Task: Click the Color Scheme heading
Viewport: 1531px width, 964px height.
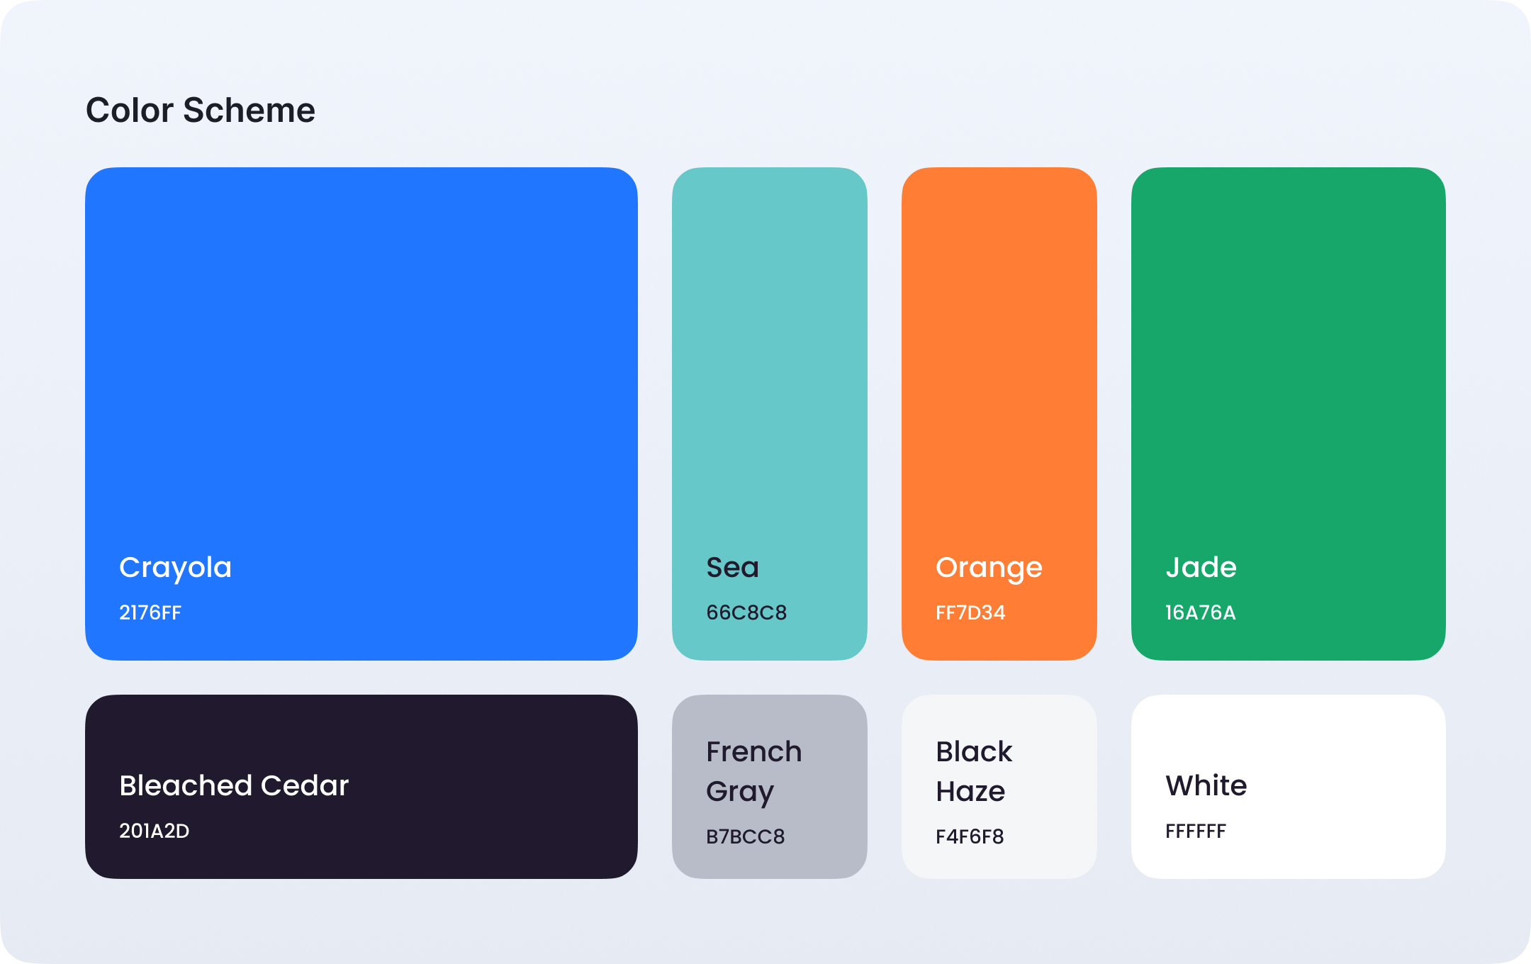Action: (201, 111)
